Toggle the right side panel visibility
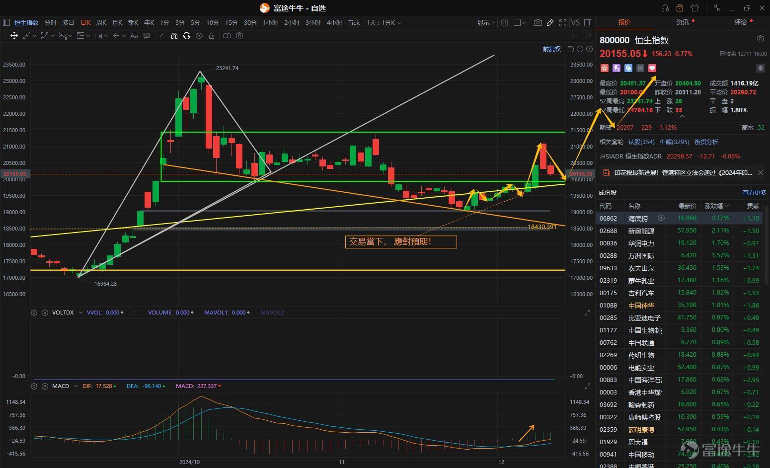Viewport: 770px width, 468px height. coord(588,22)
